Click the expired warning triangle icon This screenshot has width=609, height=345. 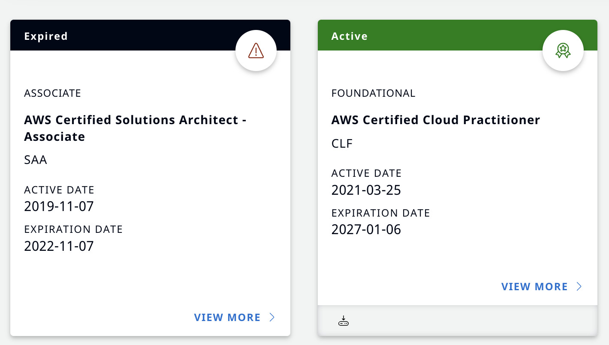256,51
